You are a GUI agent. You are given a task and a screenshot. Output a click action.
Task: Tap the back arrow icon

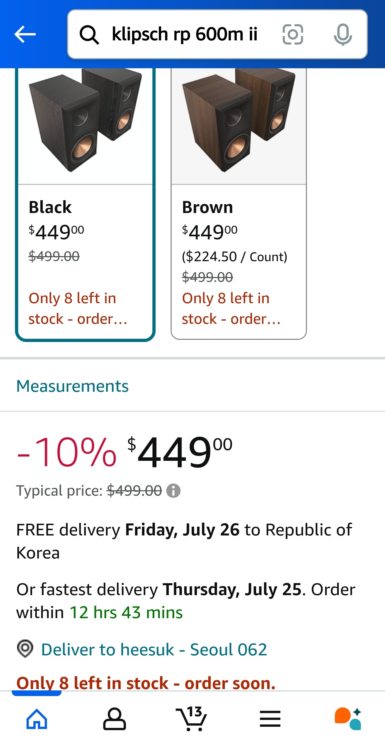click(x=25, y=34)
